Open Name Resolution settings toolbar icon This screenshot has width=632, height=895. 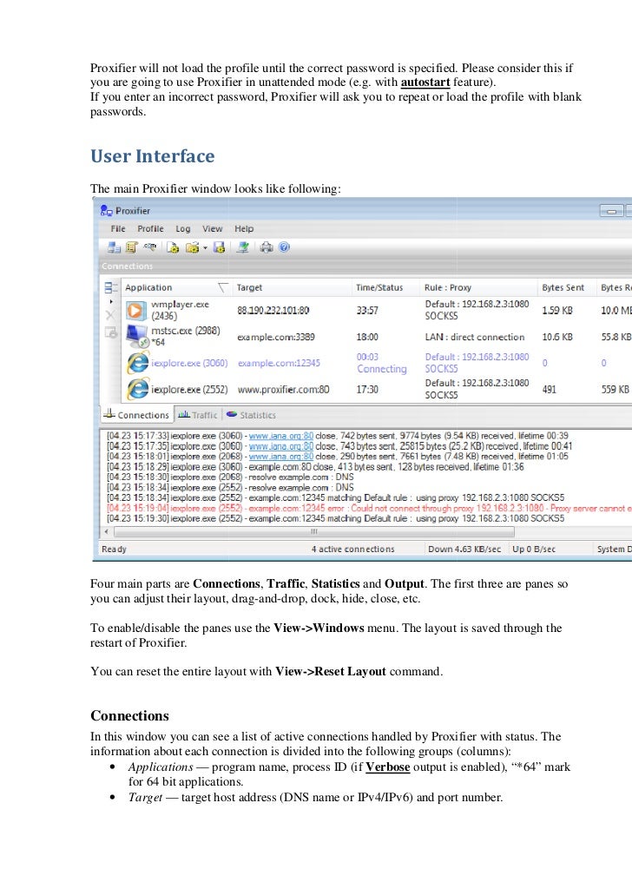coord(149,247)
